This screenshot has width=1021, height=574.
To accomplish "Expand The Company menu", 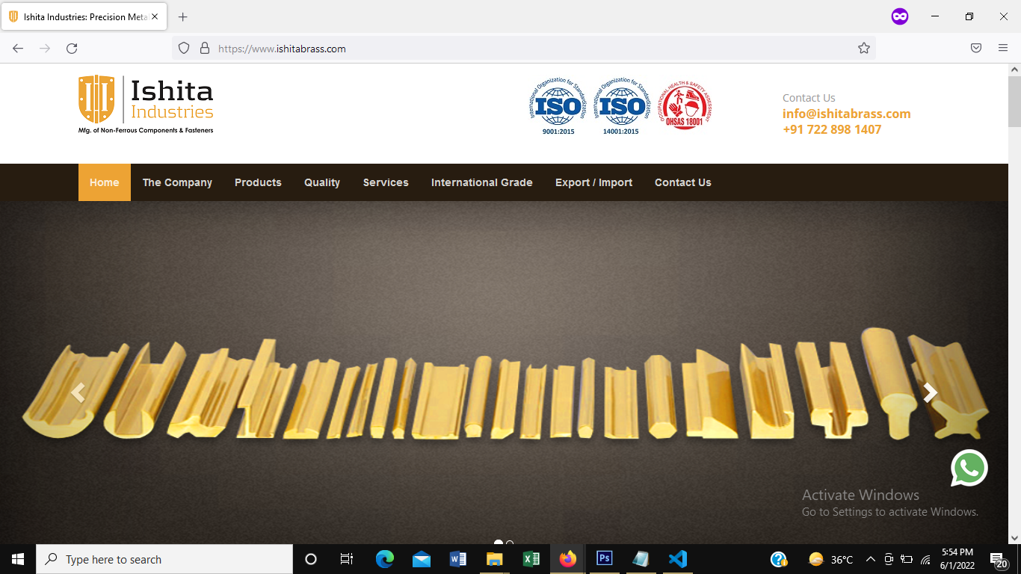I will (x=177, y=182).
